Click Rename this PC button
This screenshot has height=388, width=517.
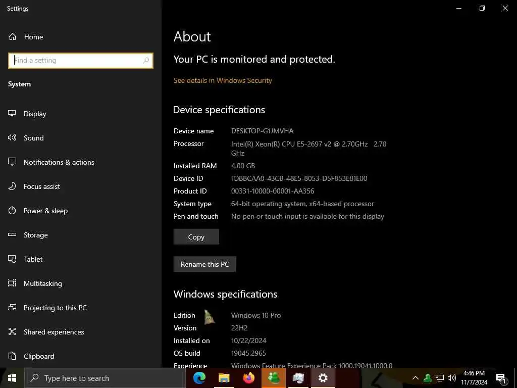click(205, 264)
